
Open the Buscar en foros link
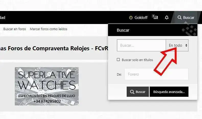tap(15, 29)
